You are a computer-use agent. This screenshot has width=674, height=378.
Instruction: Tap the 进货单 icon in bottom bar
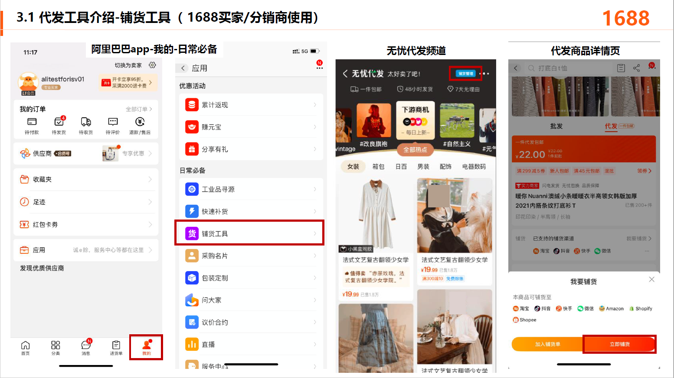pos(116,345)
